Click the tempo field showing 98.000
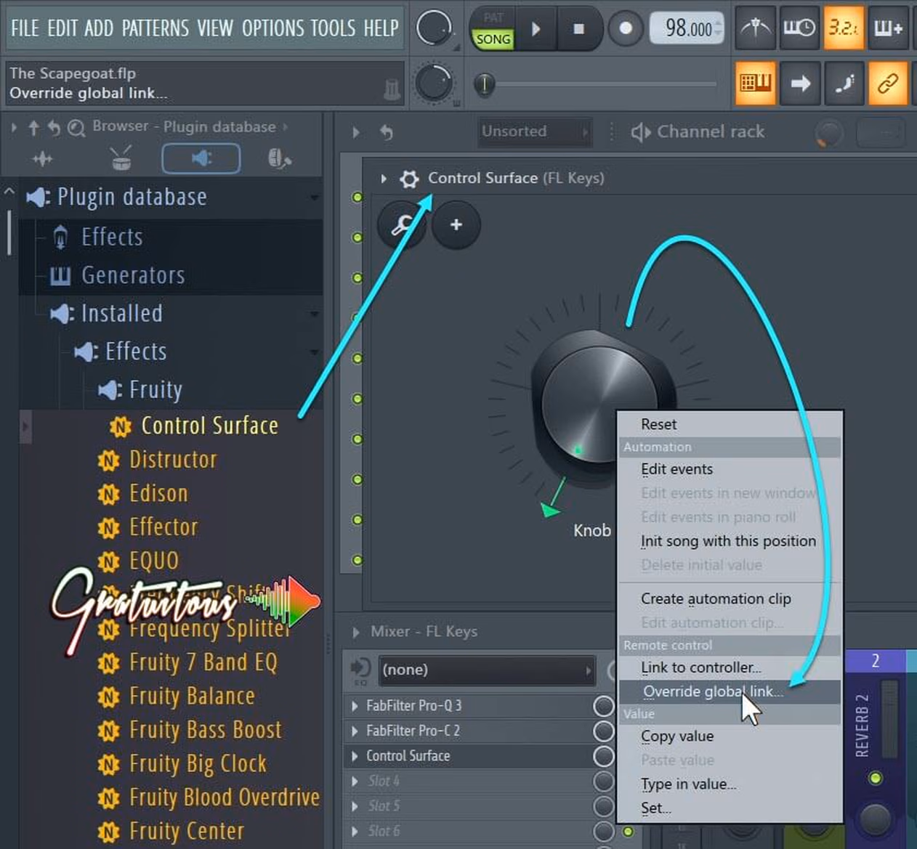917x849 pixels. click(x=687, y=28)
